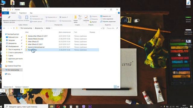The width and height of the screenshot is (193, 108).
Task: Sort by the Дата изменения column header
Action: pyautogui.click(x=65, y=32)
